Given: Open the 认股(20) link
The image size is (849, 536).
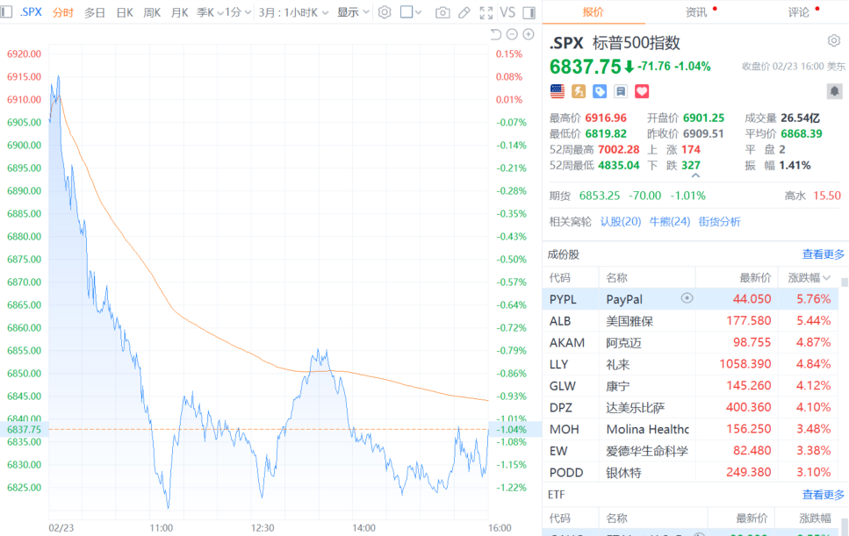Looking at the screenshot, I should pos(620,221).
